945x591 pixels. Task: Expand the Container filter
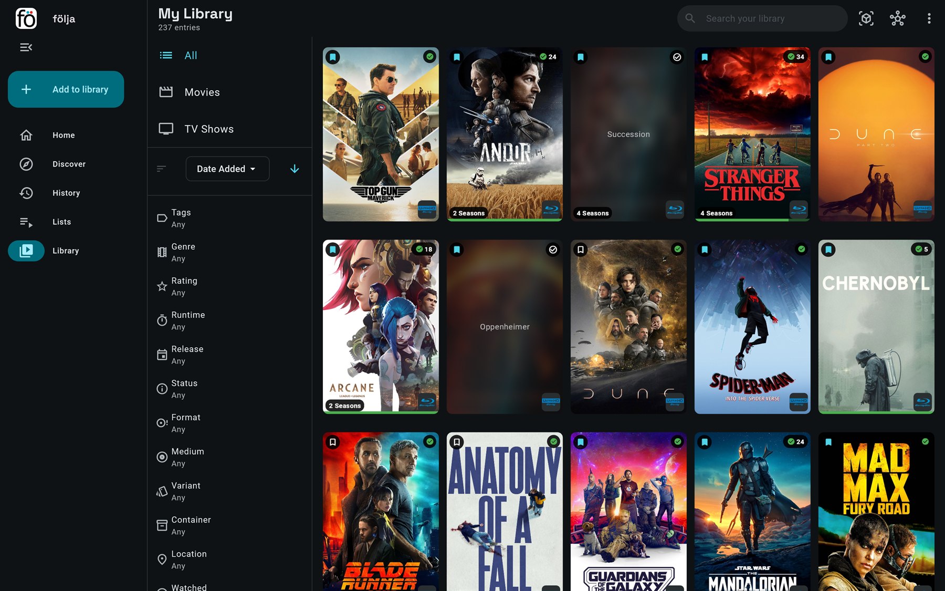click(229, 525)
